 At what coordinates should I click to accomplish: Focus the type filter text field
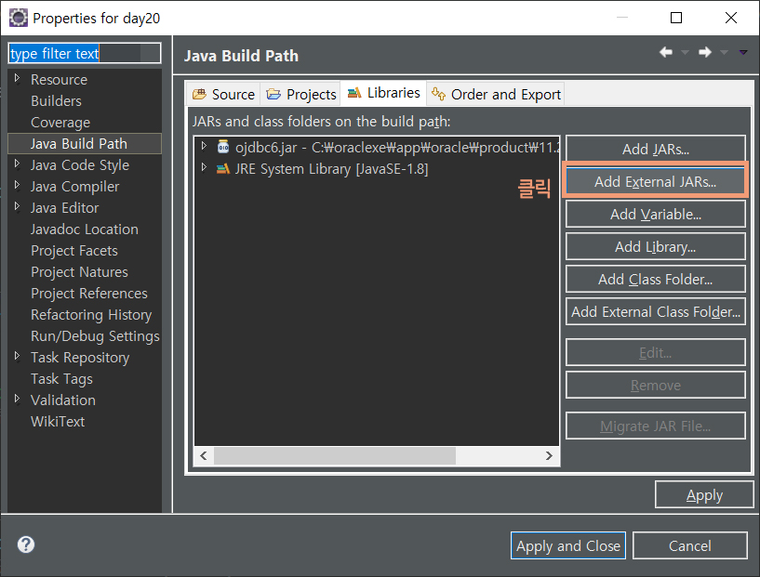(85, 53)
